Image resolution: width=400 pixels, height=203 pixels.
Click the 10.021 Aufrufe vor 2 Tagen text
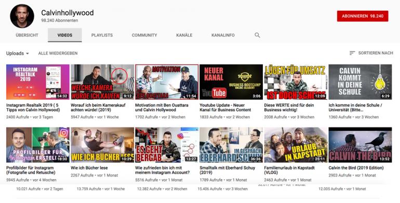tap(39, 189)
